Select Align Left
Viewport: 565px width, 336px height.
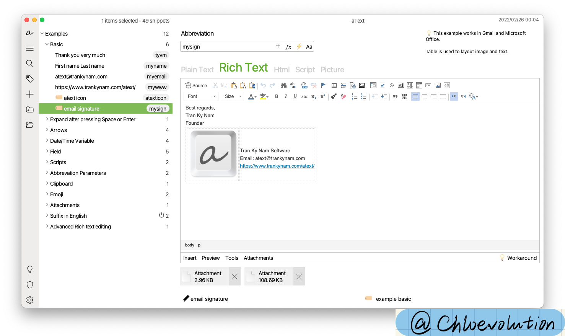pos(415,96)
